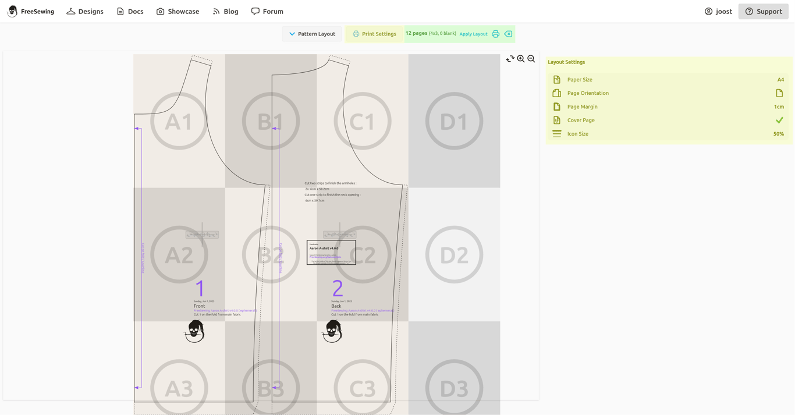Click the 1cm page margin value
Viewport: 795px width, 415px height.
tap(779, 107)
